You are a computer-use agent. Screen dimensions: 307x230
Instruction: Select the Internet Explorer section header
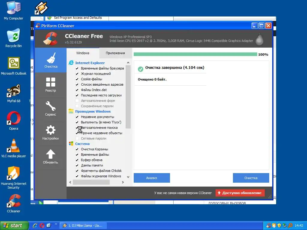point(90,63)
